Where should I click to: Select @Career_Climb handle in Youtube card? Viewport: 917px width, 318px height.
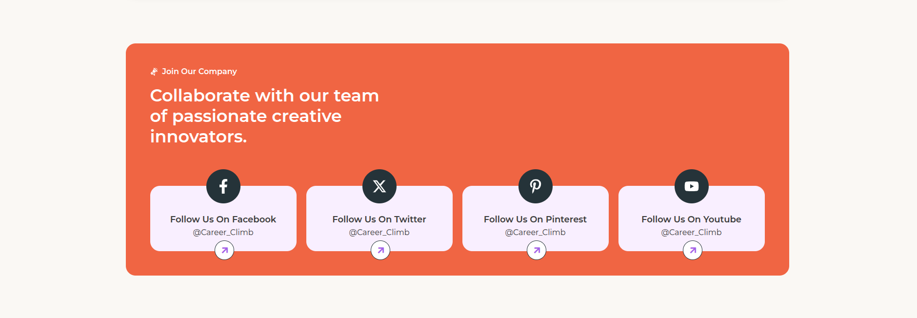tap(692, 233)
